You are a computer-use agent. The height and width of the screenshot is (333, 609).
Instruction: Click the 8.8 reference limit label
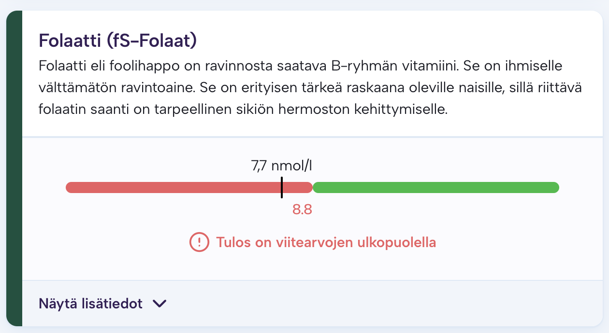[302, 210]
